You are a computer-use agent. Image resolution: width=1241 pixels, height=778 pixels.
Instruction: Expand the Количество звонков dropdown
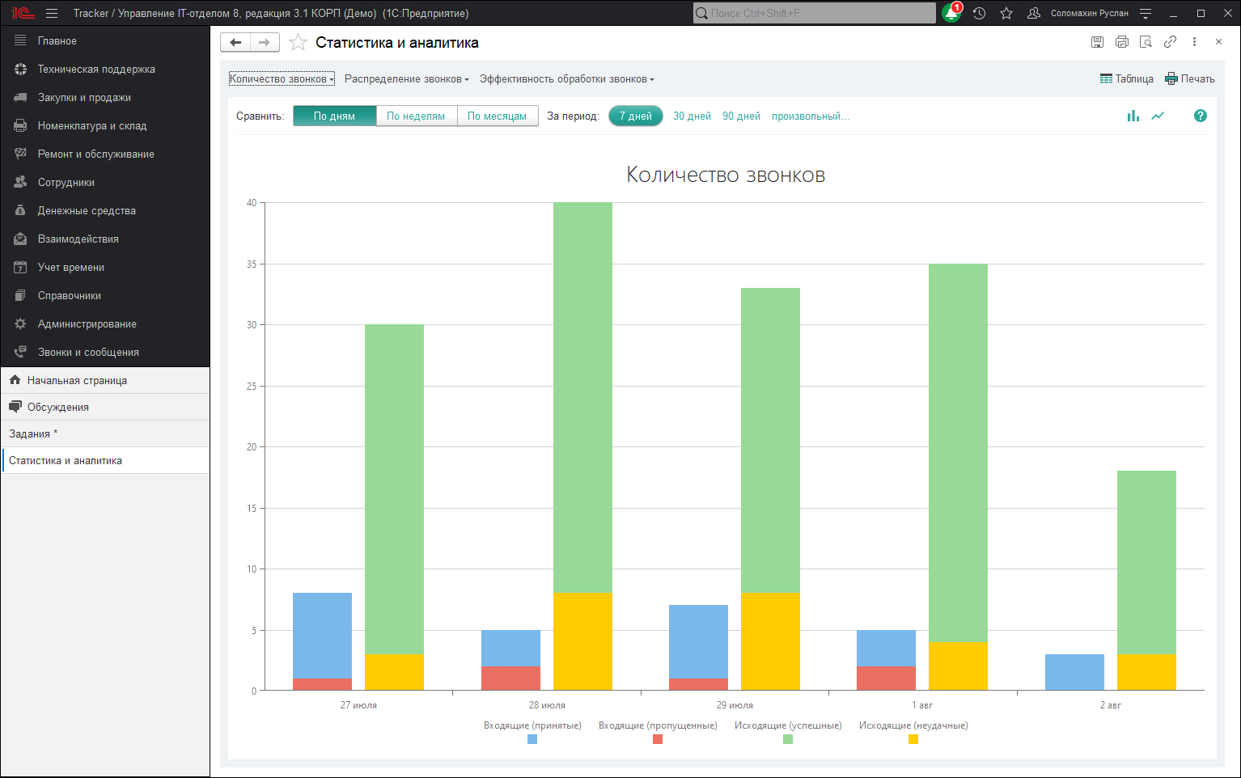point(282,78)
